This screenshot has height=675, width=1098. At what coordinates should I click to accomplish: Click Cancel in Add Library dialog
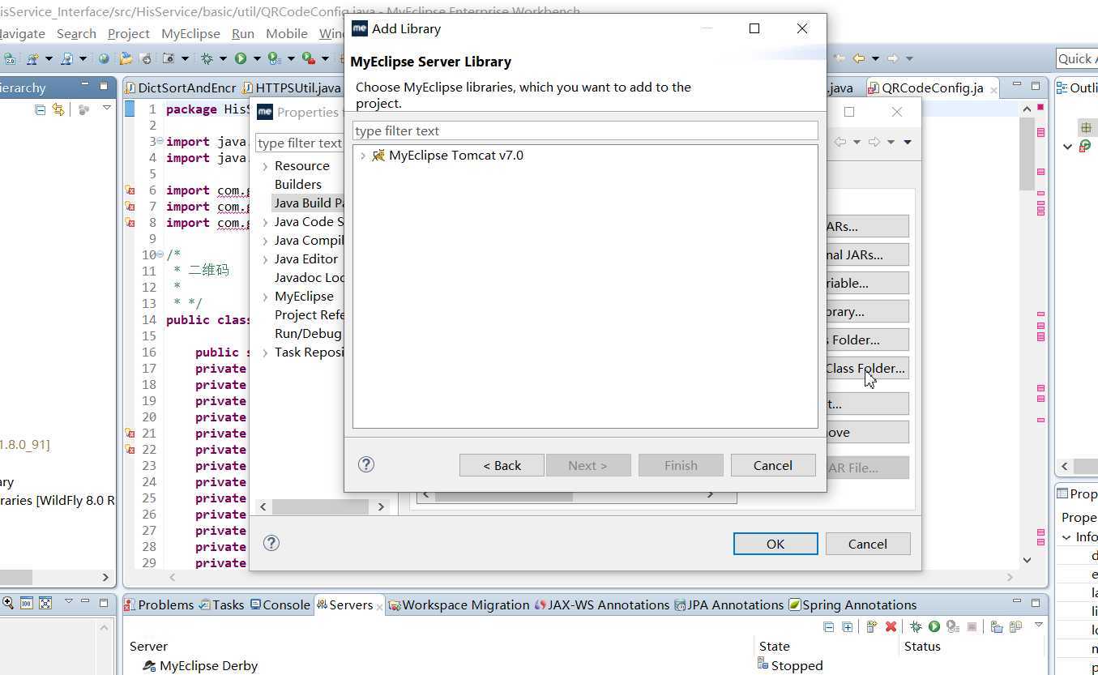coord(772,465)
